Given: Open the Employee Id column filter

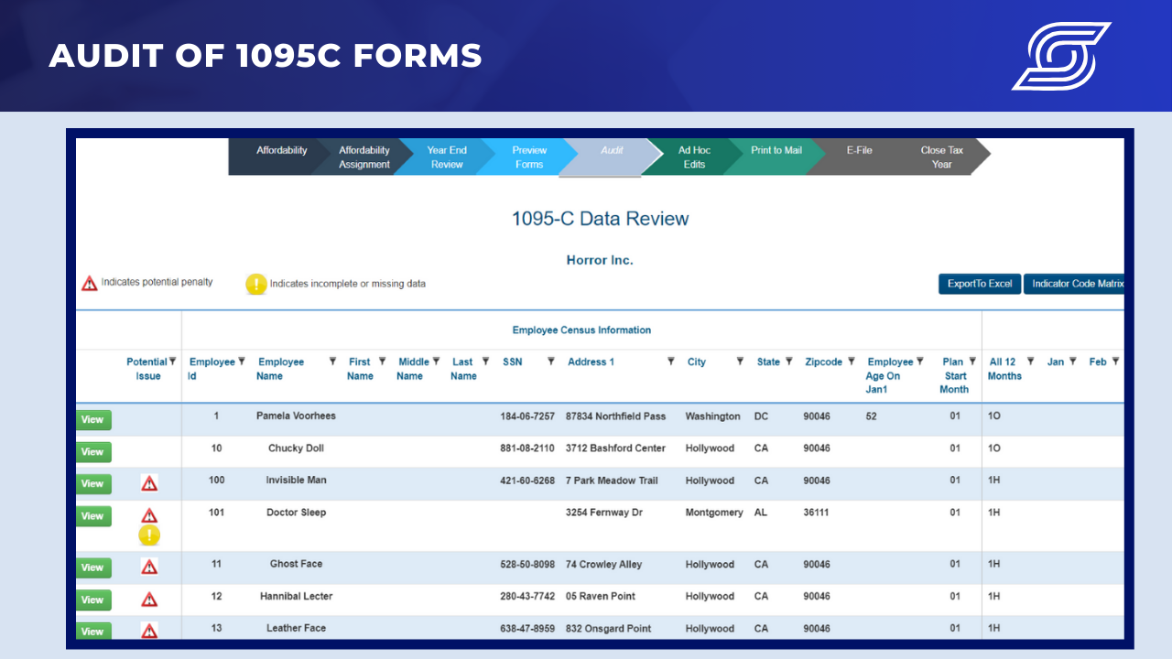Looking at the screenshot, I should pyautogui.click(x=242, y=362).
